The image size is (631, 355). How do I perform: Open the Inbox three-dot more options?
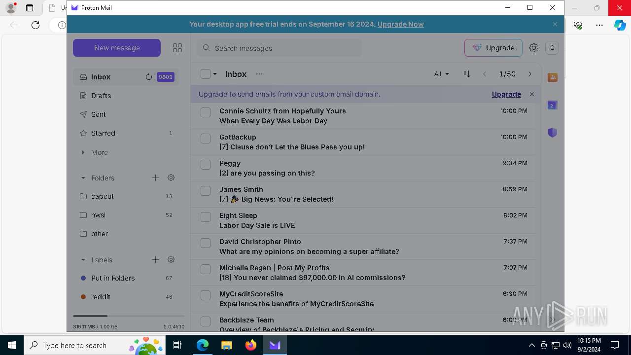pyautogui.click(x=259, y=74)
